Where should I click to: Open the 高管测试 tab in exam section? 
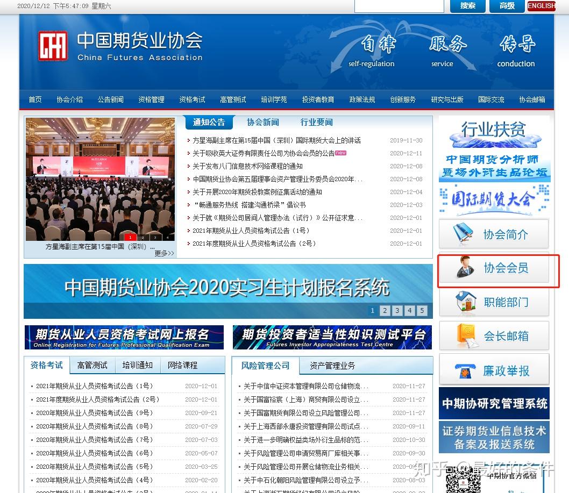pyautogui.click(x=91, y=365)
